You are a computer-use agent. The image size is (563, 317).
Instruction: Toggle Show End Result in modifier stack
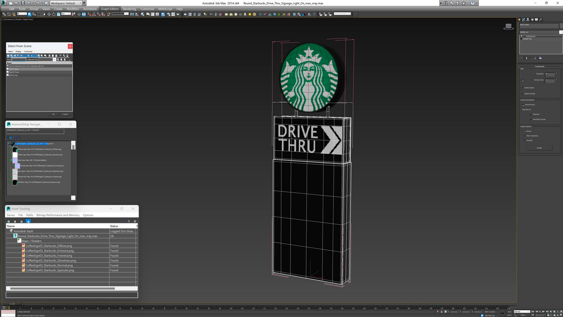[526, 58]
